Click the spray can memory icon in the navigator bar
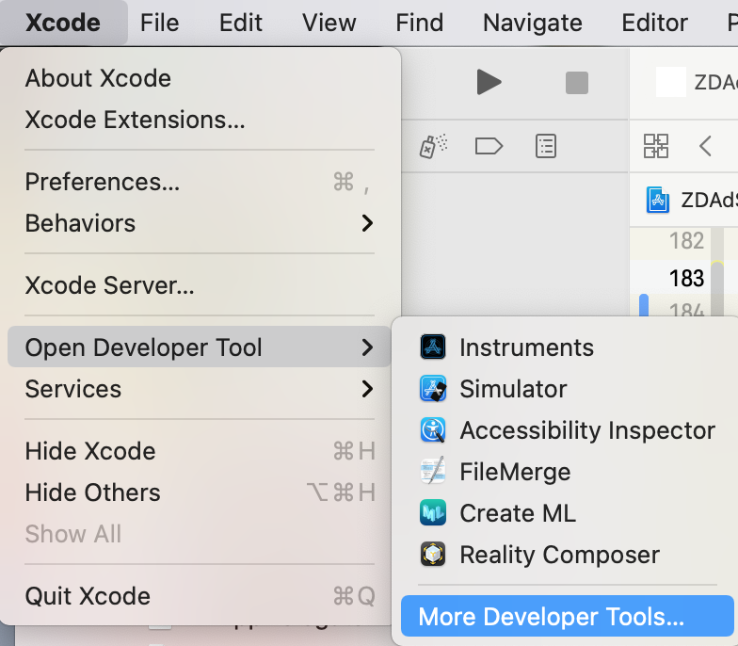 point(433,146)
